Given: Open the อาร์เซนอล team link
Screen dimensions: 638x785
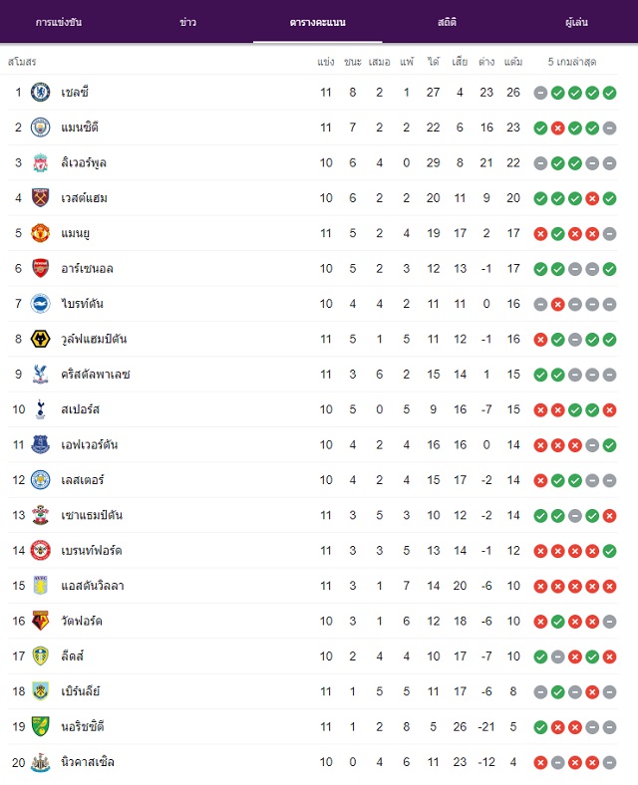Looking at the screenshot, I should (87, 269).
